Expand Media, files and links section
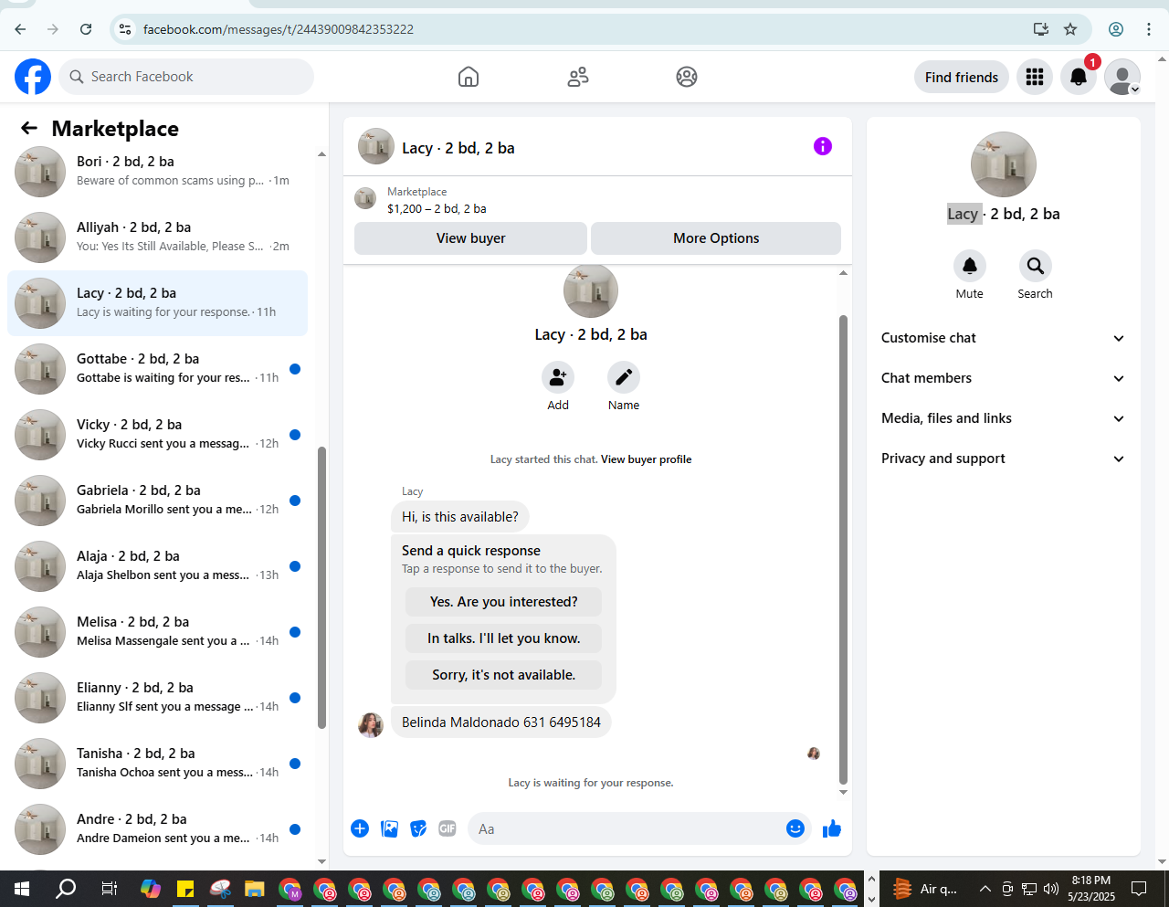This screenshot has height=907, width=1169. [x=1003, y=418]
